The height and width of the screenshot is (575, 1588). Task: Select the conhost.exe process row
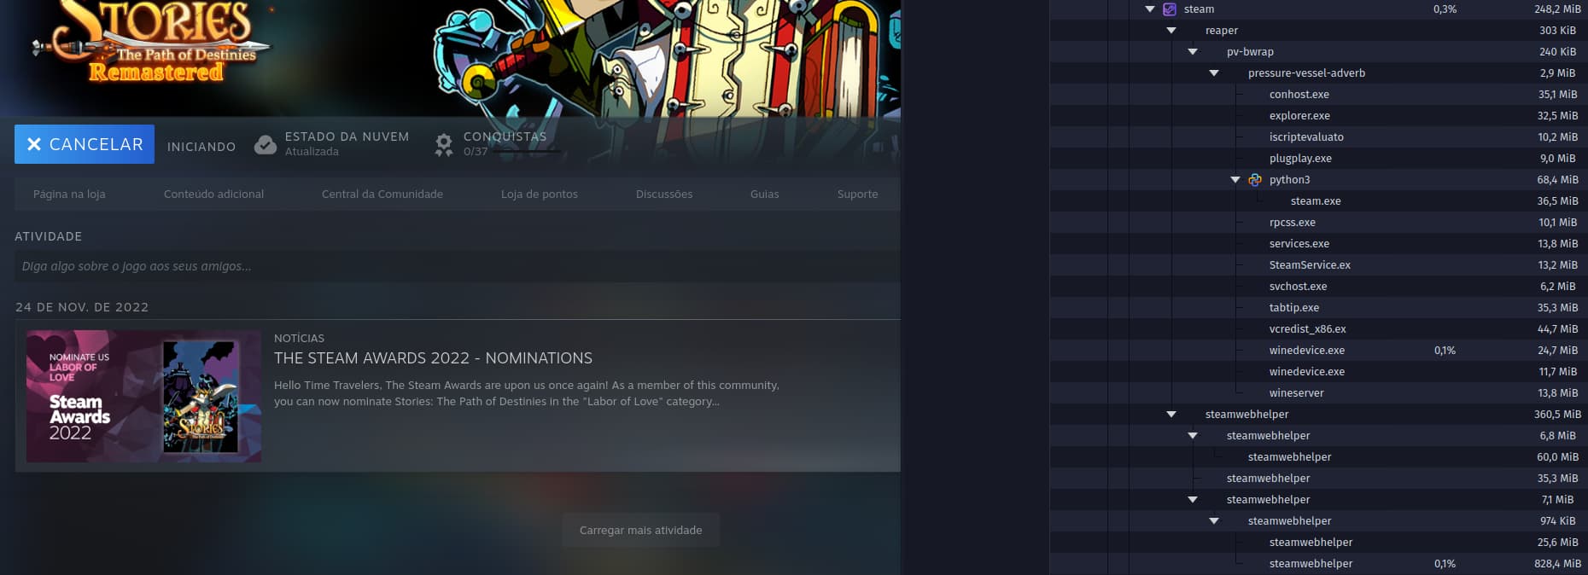pos(1319,95)
